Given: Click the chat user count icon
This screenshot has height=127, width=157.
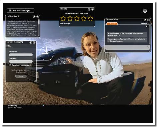Looking at the screenshot, I should click(147, 26).
